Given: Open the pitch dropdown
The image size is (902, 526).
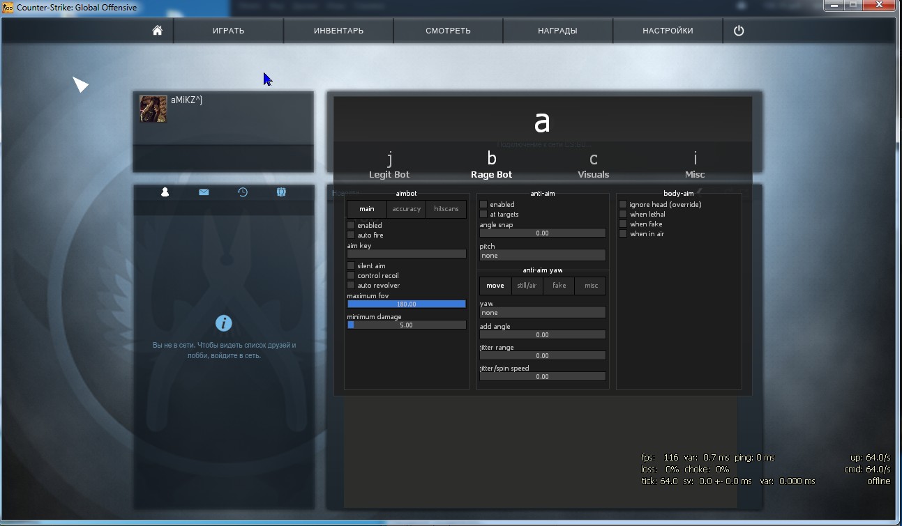Looking at the screenshot, I should click(x=543, y=256).
